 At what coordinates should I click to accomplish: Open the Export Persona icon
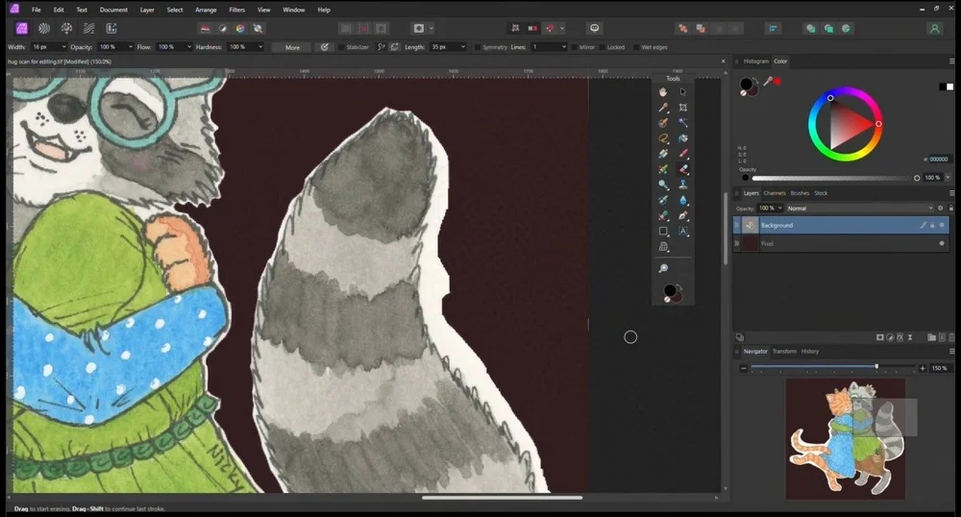[111, 28]
